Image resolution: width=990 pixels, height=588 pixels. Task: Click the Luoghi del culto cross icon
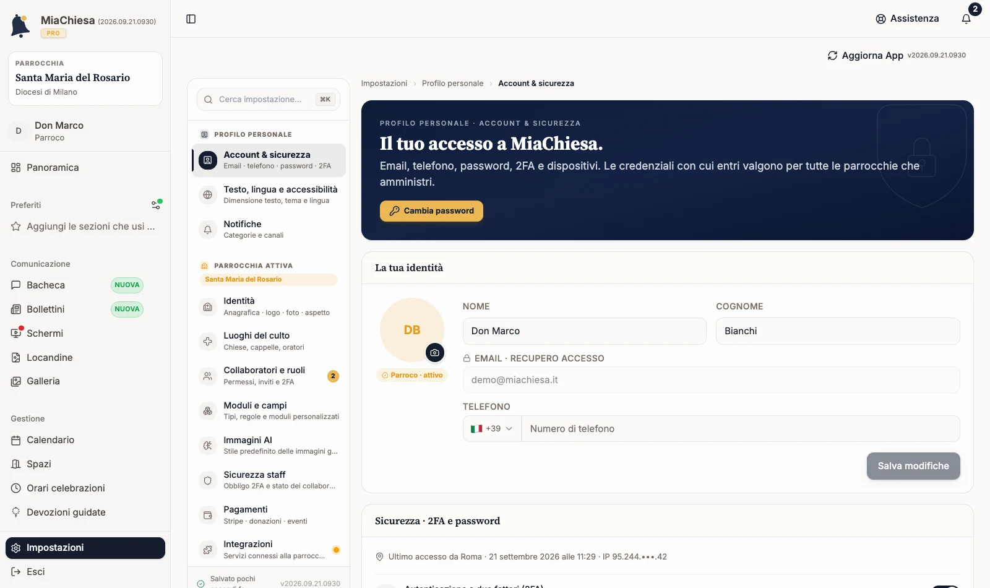208,341
